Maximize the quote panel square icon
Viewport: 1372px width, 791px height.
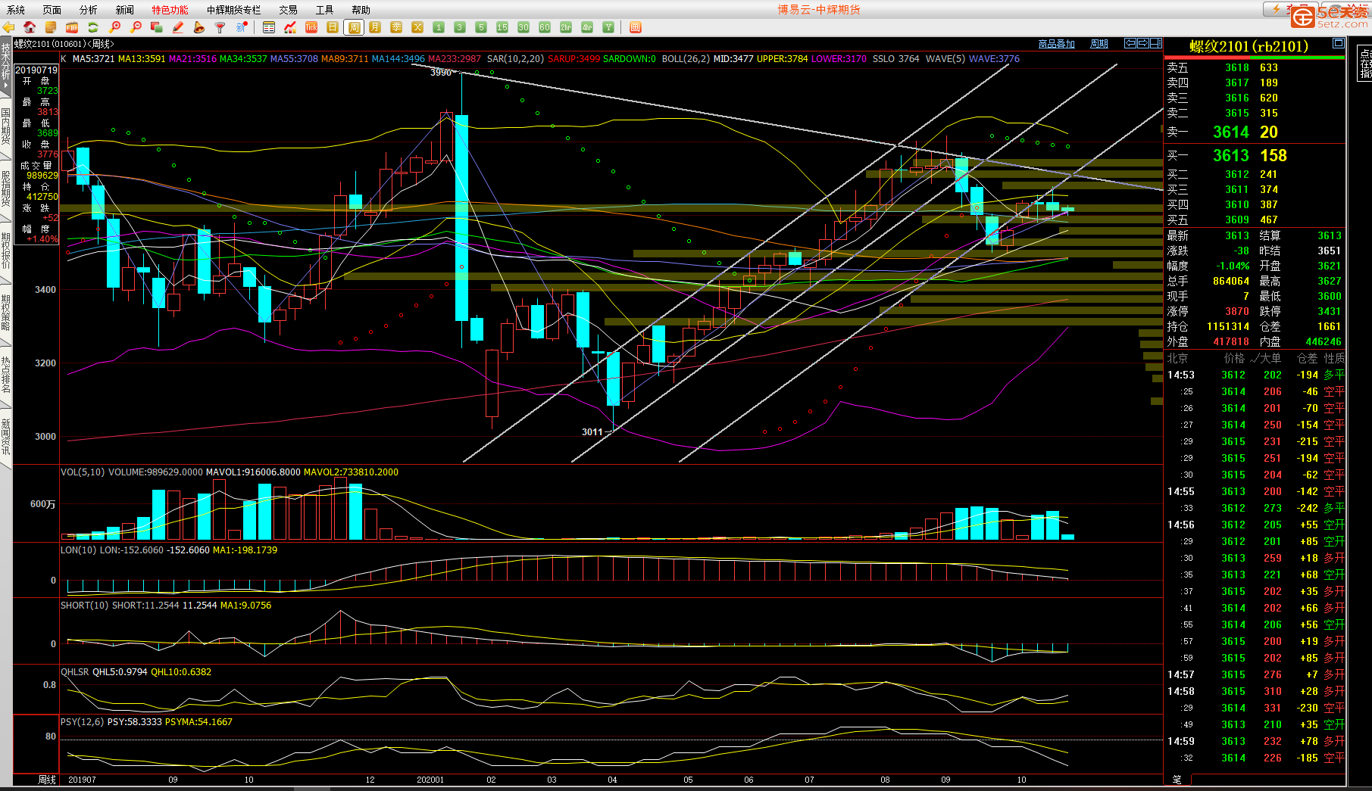(x=1339, y=43)
